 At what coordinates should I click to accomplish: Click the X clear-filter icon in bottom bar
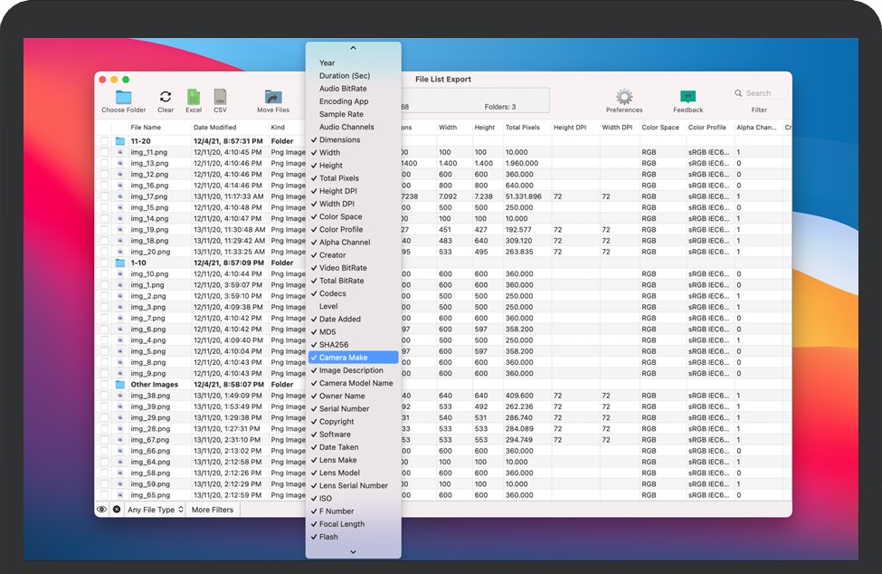click(x=117, y=510)
